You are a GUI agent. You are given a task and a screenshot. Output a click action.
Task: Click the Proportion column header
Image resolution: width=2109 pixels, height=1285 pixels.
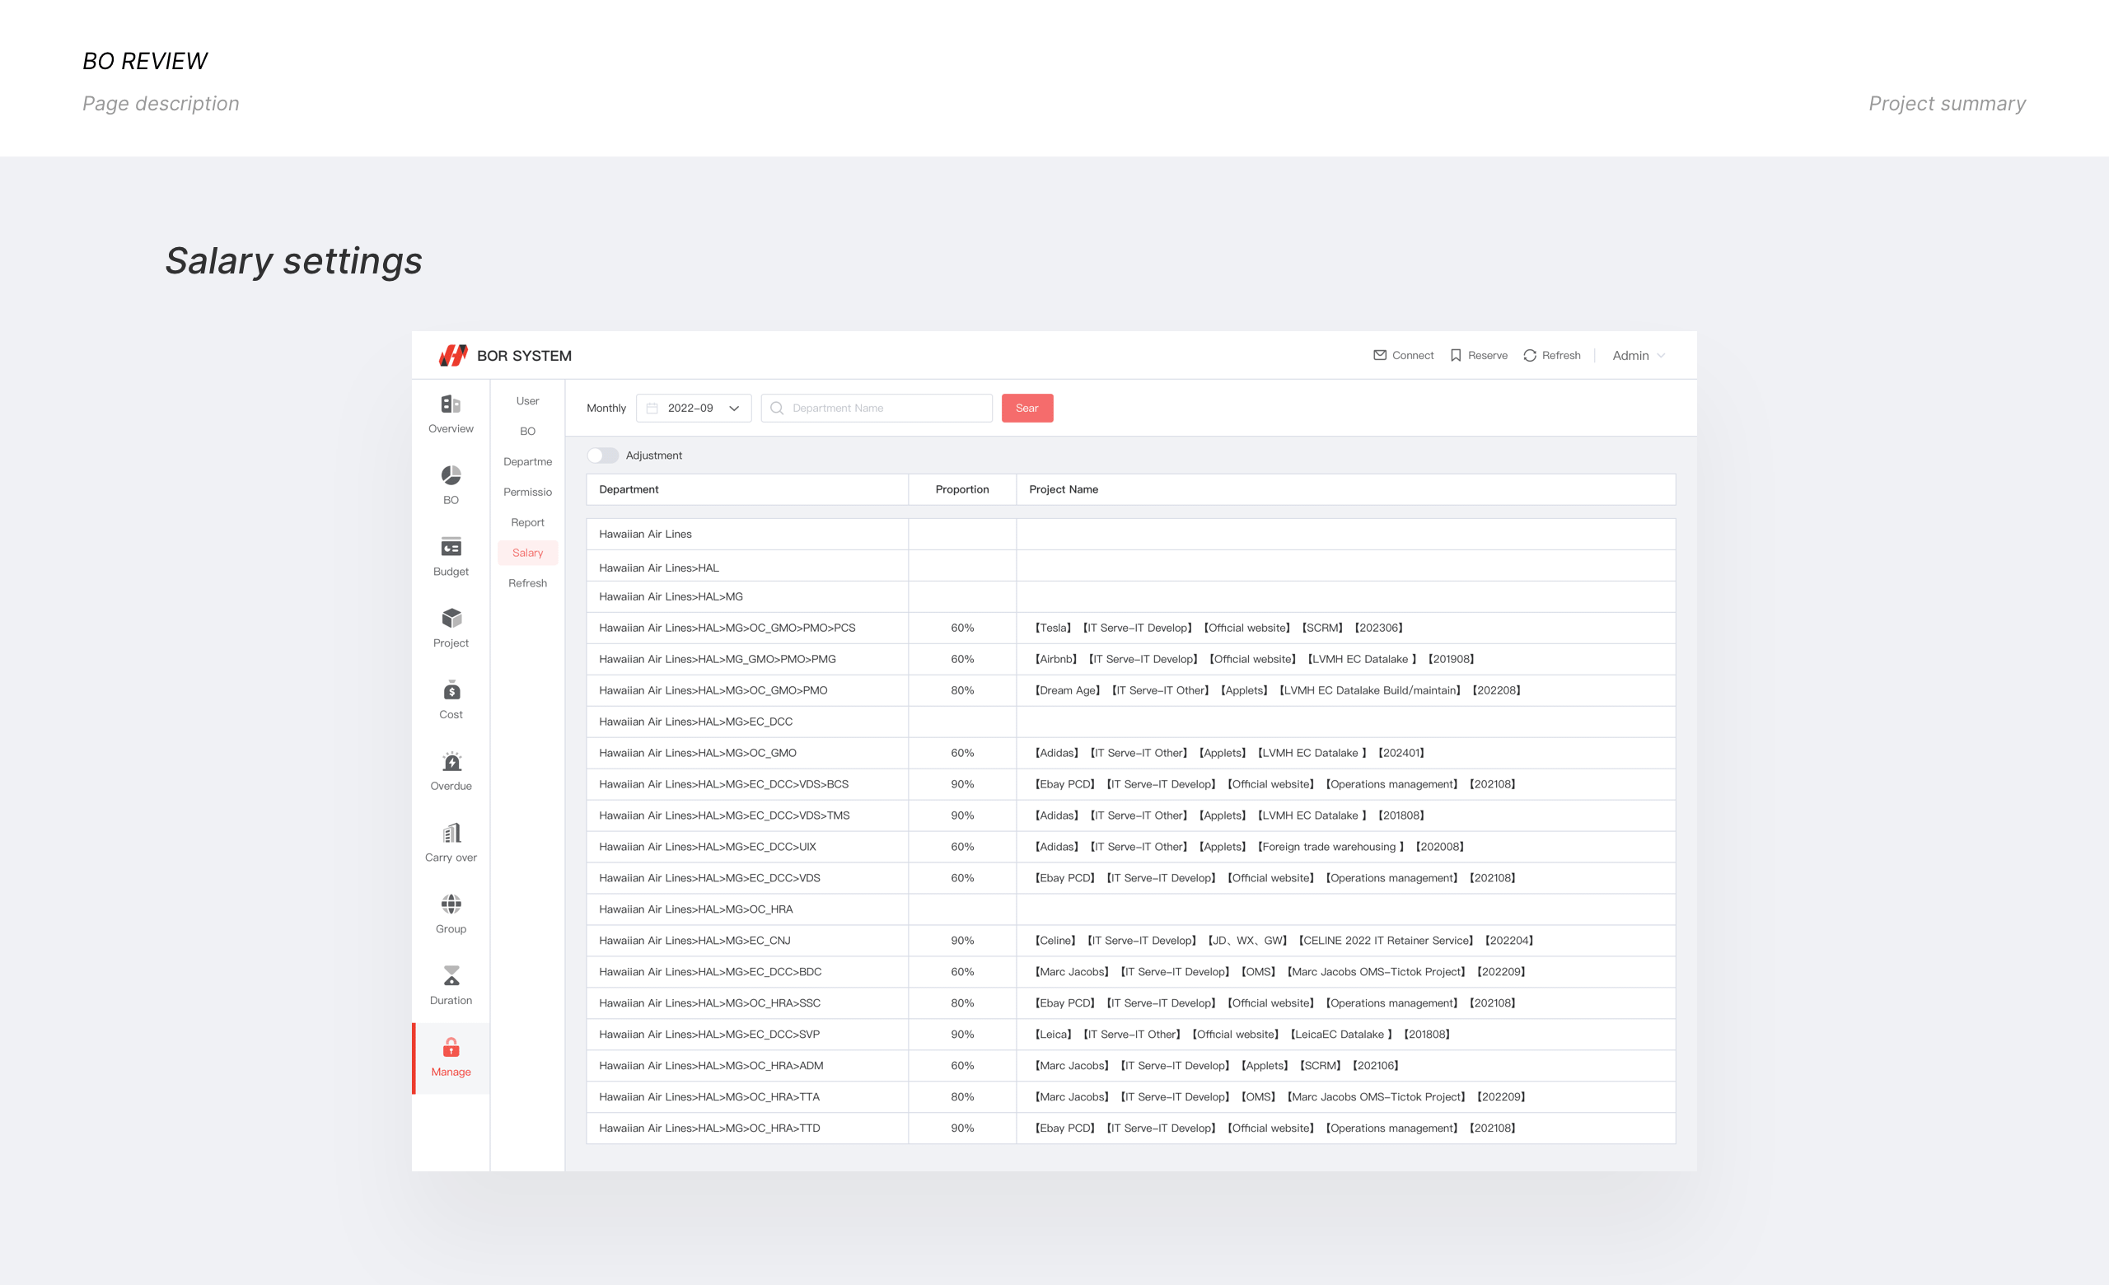[962, 489]
